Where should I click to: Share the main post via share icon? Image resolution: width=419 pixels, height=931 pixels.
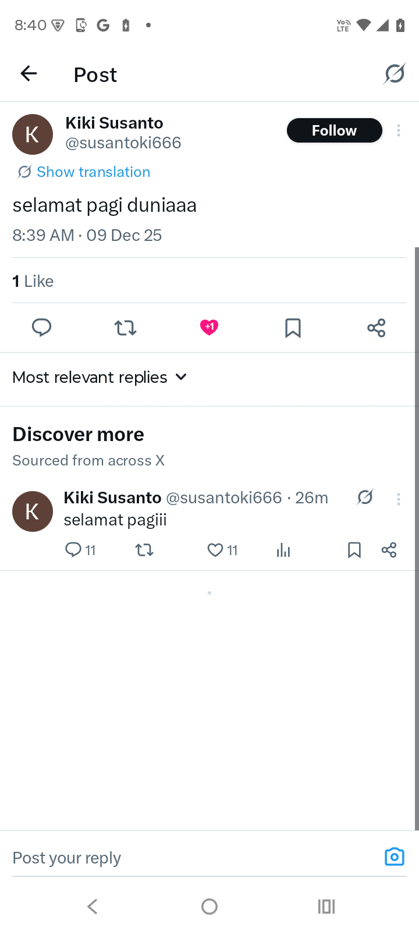click(x=377, y=328)
